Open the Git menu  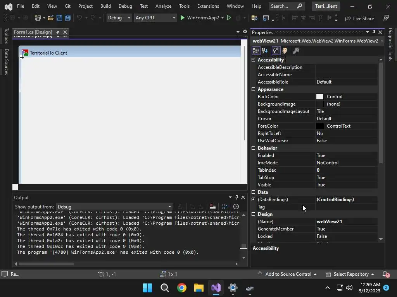(67, 6)
